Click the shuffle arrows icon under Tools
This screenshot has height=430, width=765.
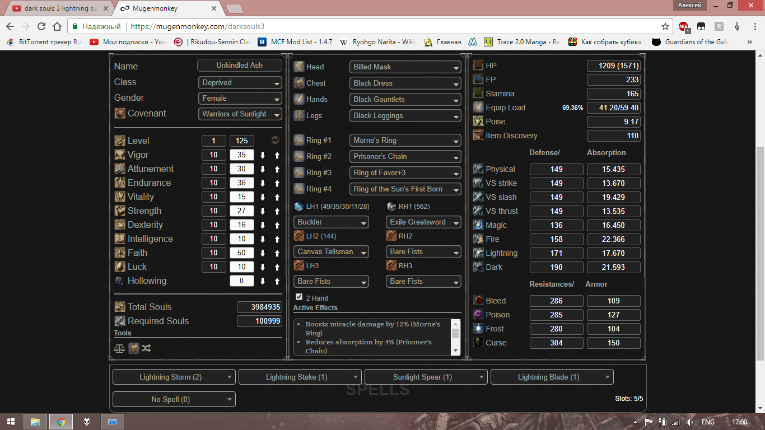click(146, 348)
